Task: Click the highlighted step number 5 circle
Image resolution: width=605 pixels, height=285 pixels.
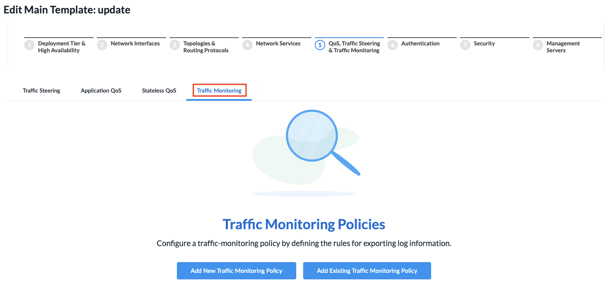Action: click(320, 45)
